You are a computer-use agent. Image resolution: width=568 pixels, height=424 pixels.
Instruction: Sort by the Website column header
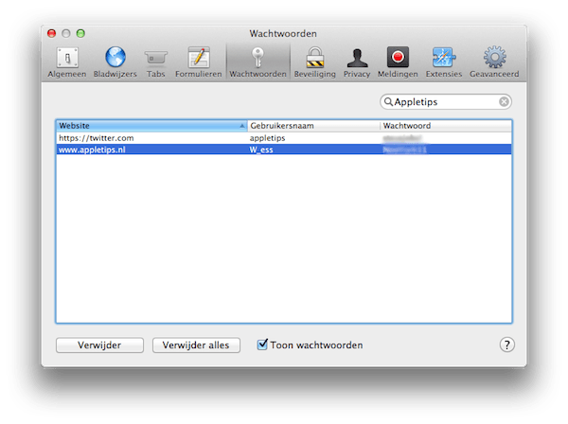(x=151, y=126)
